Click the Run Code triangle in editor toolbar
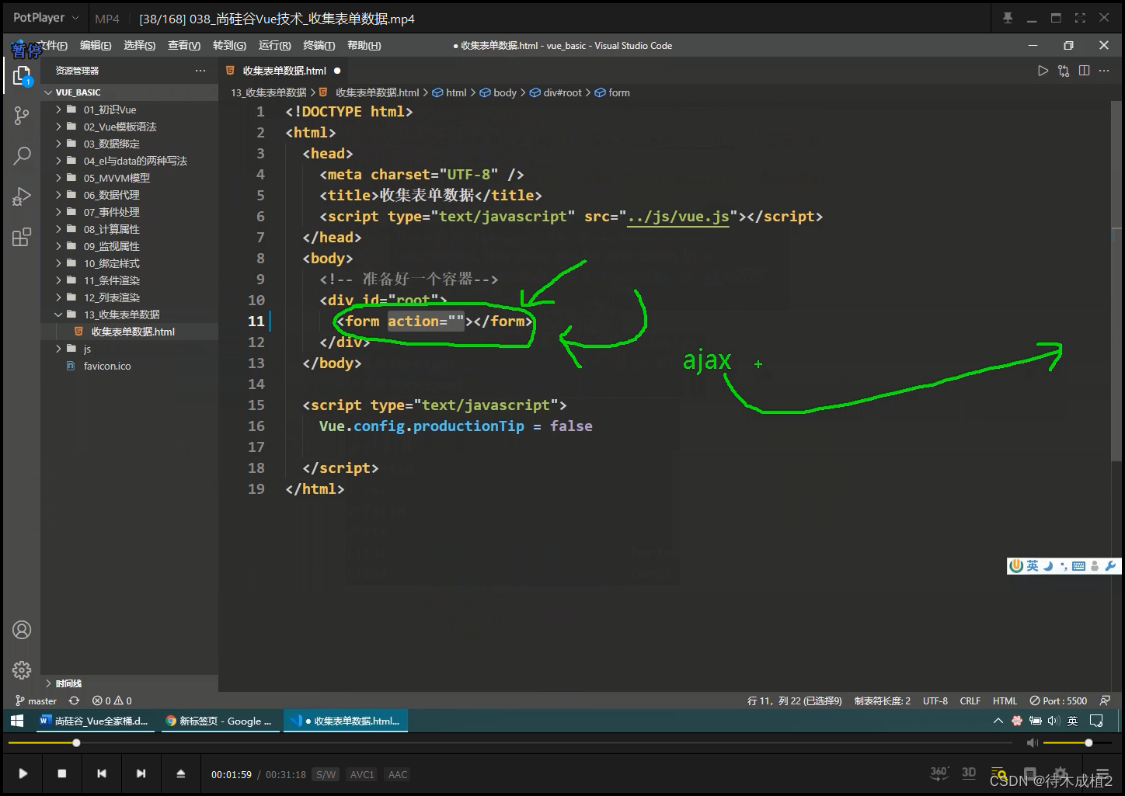The width and height of the screenshot is (1125, 796). 1043,71
